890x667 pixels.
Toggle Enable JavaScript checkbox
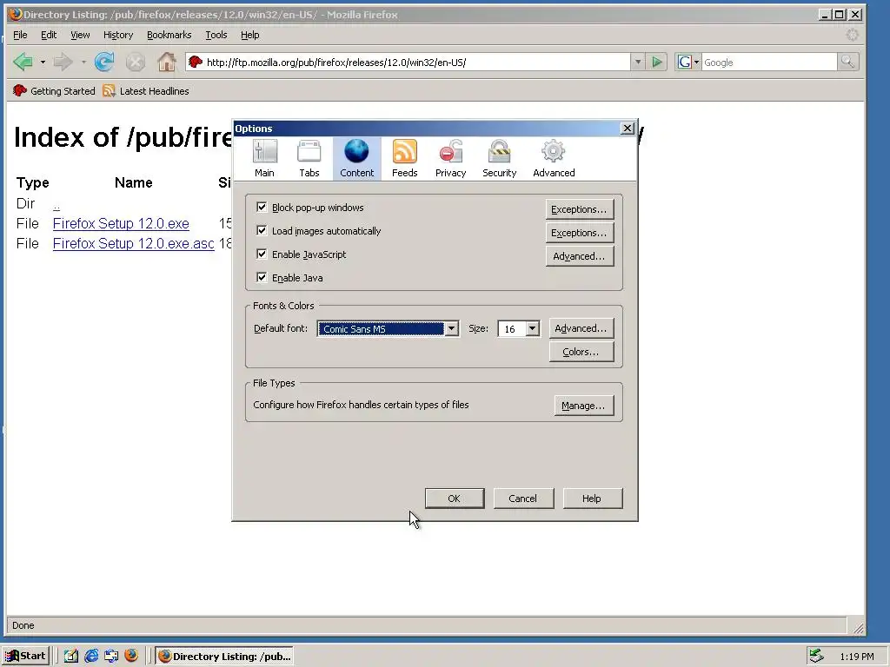click(261, 254)
